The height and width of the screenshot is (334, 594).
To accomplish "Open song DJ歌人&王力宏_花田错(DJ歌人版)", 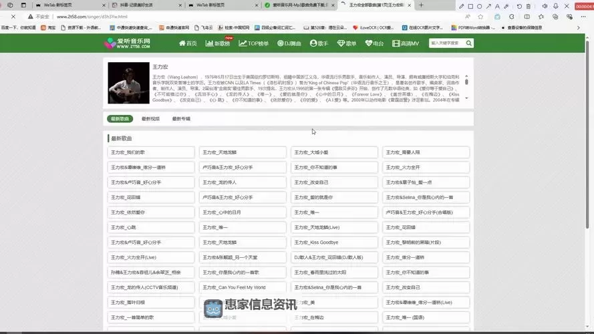I will 334,257.
